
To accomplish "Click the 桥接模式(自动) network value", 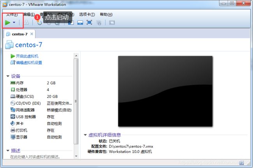I will click(59, 110).
